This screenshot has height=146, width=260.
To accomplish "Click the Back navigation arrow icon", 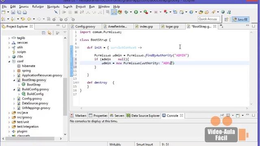I will 29,19.
